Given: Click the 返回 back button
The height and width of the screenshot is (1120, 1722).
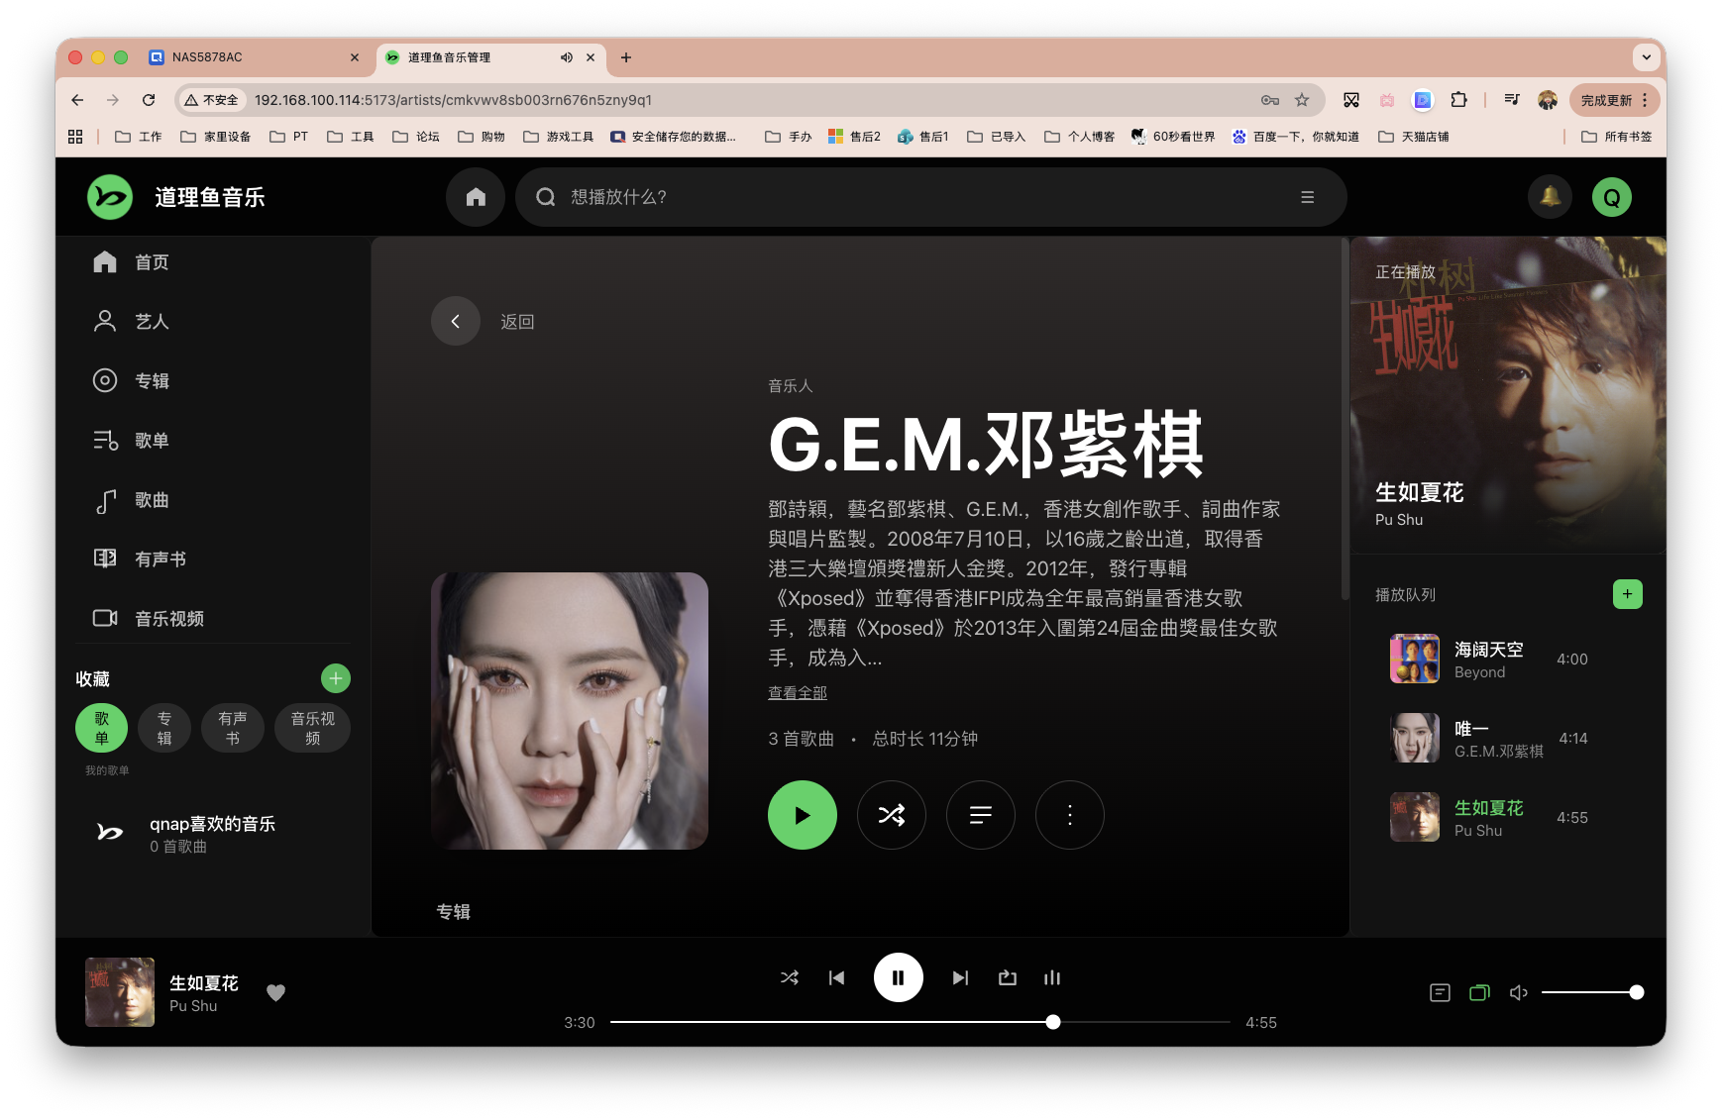Looking at the screenshot, I should (456, 321).
